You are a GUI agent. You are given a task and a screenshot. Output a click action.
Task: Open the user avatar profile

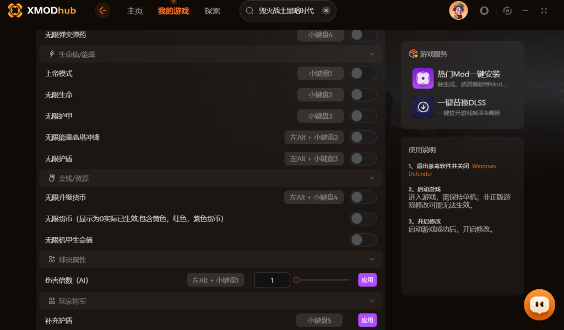pyautogui.click(x=458, y=10)
